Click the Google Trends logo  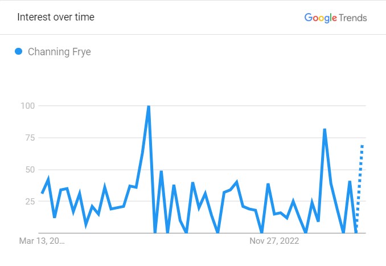[335, 18]
